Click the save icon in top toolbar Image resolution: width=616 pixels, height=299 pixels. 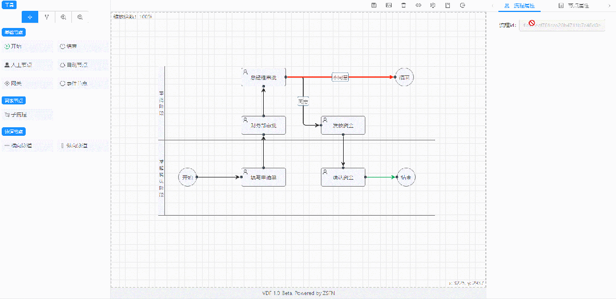pos(375,5)
